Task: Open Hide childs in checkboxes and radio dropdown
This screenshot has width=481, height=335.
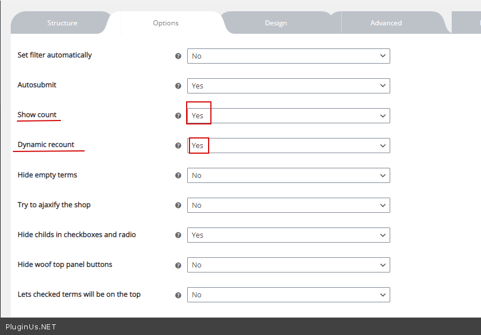Action: 288,235
